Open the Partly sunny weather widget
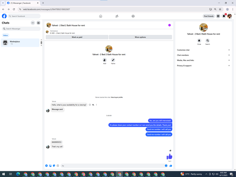Screen dimensions: 236x177 click(x=191, y=174)
